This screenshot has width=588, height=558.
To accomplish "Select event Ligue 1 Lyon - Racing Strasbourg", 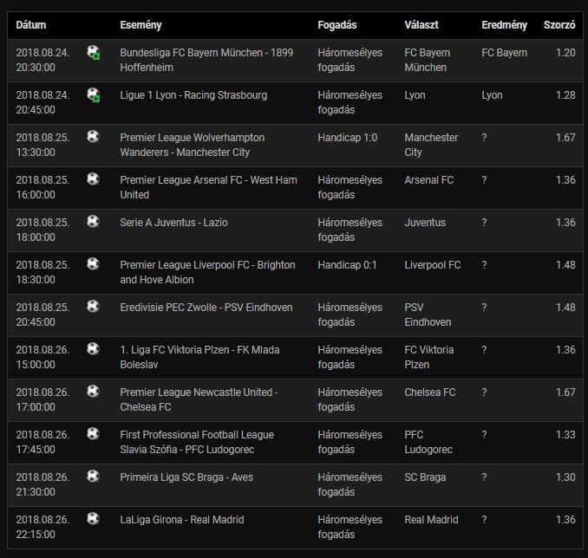I will 193,95.
